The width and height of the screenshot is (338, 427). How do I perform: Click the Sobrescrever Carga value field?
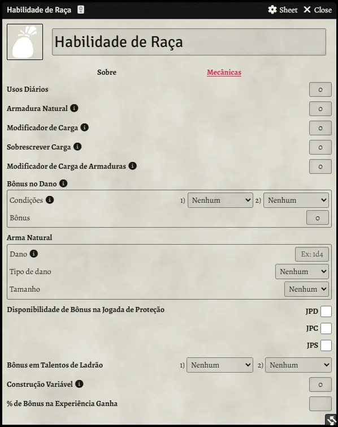[320, 147]
